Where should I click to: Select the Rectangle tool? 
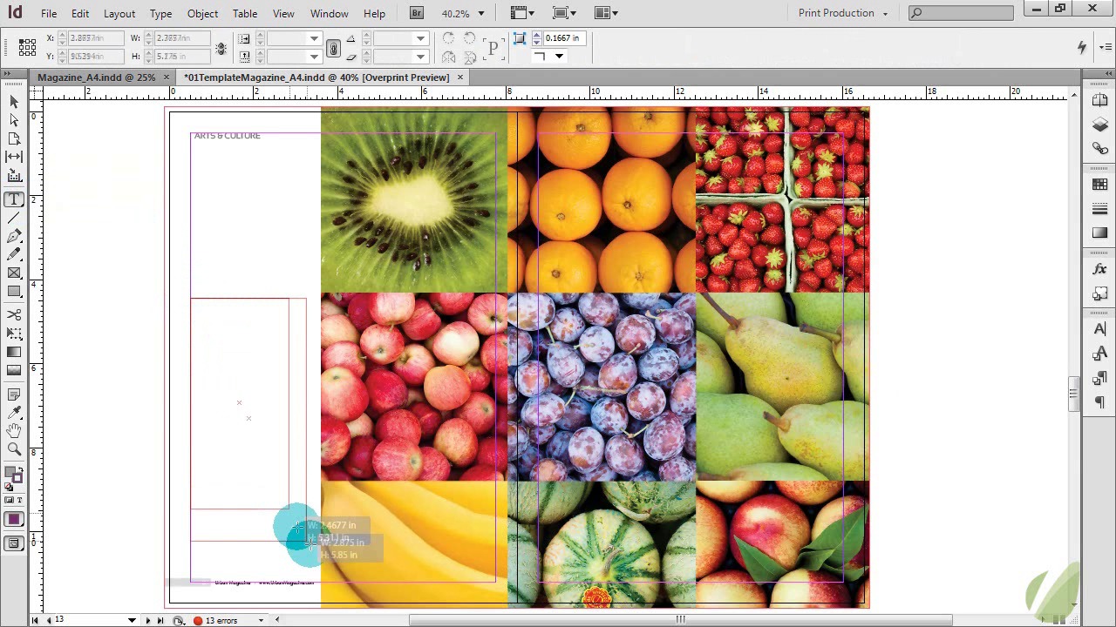coord(14,291)
